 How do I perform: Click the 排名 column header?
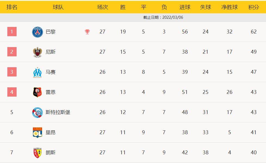(x=12, y=7)
